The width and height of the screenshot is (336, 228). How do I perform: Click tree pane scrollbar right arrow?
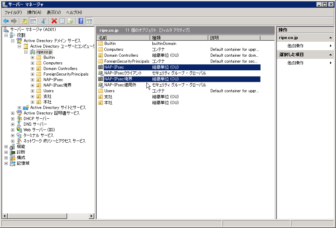(x=91, y=216)
